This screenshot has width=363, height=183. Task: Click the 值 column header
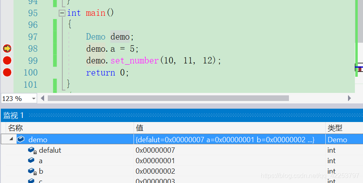[x=140, y=128]
